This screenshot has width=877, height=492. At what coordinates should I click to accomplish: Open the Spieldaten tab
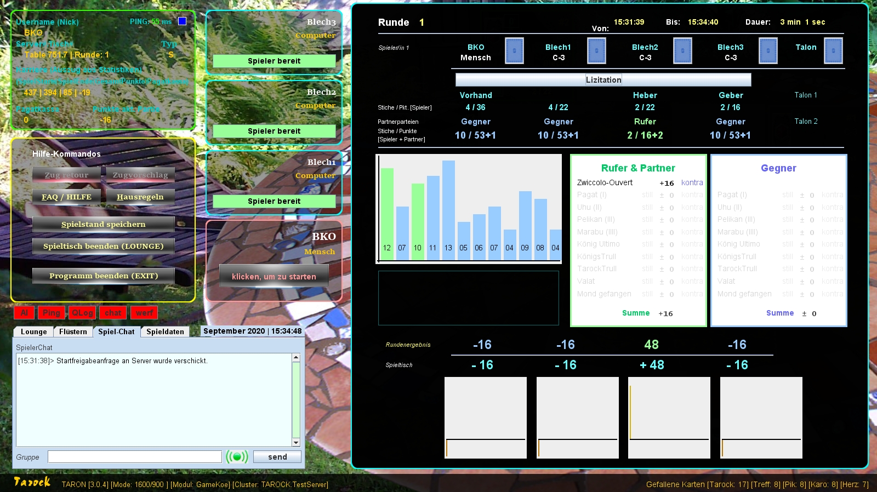(165, 331)
